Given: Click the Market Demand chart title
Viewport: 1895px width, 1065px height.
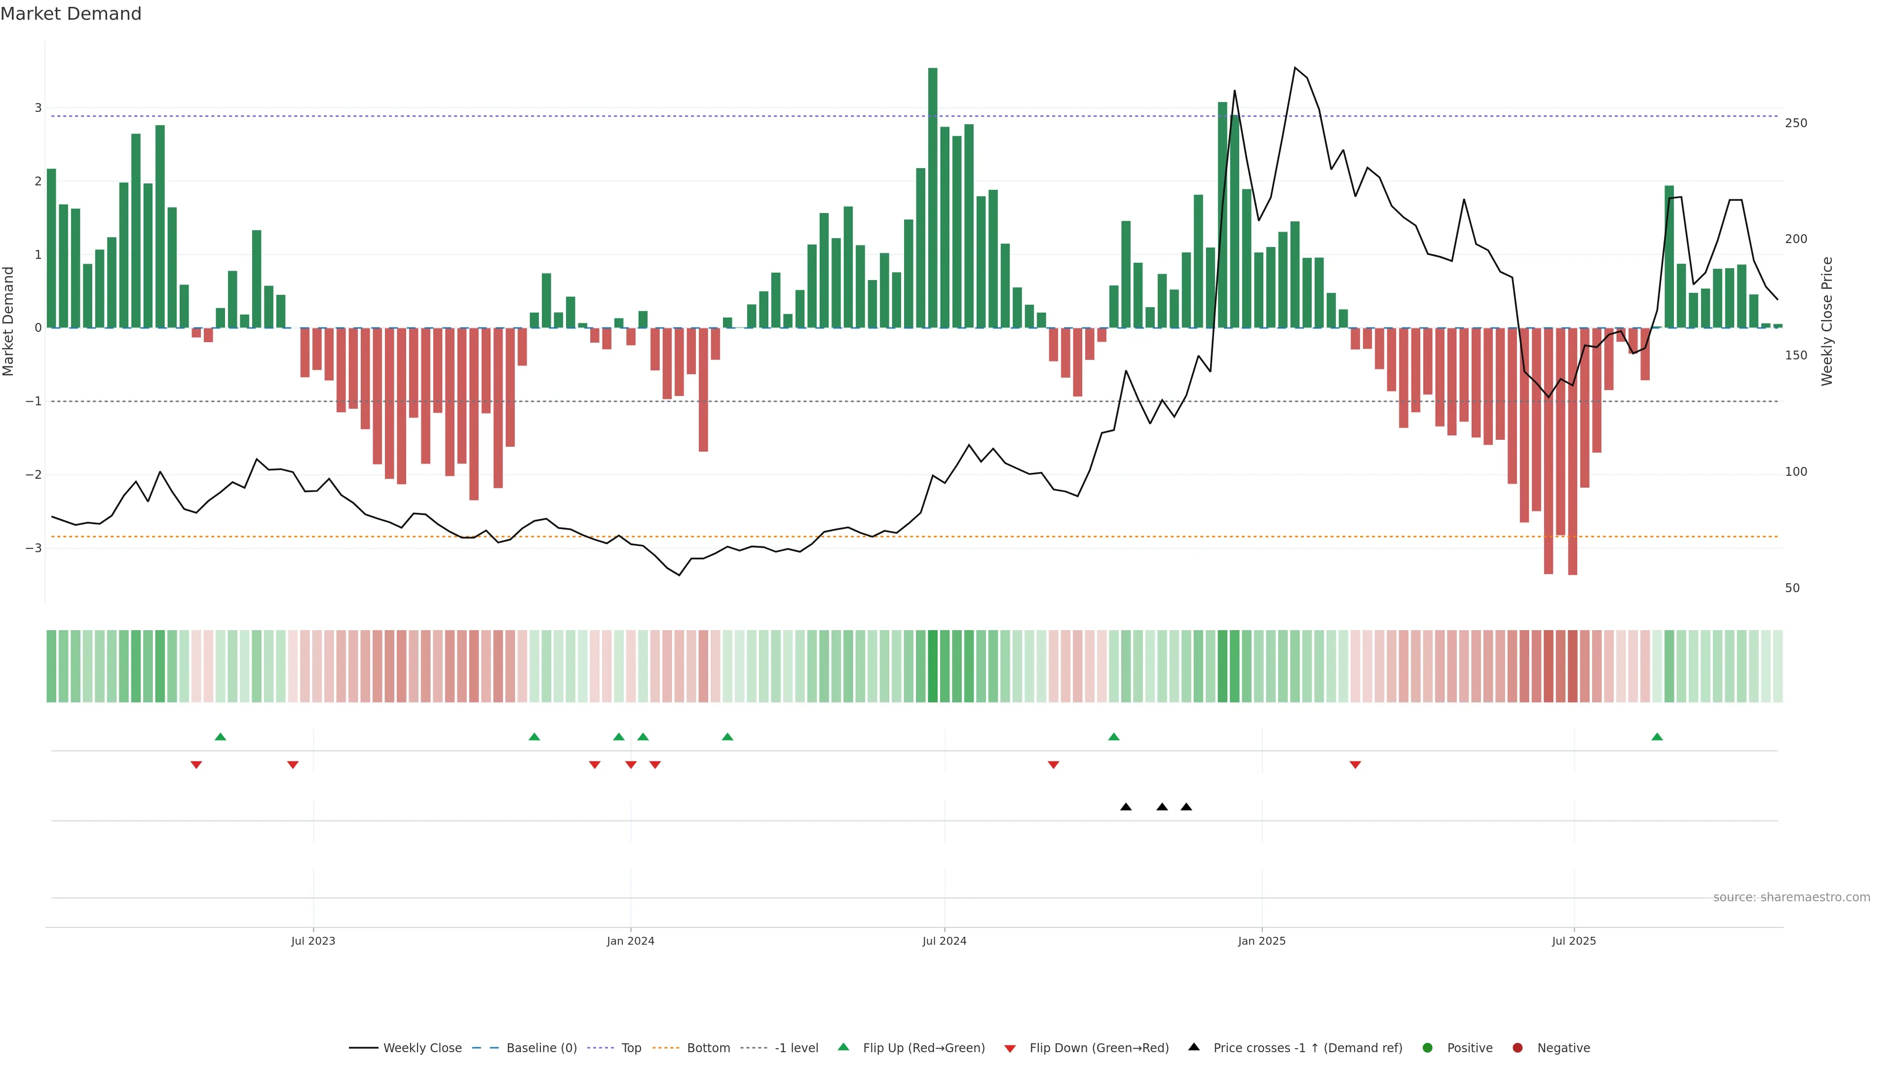Looking at the screenshot, I should (71, 14).
